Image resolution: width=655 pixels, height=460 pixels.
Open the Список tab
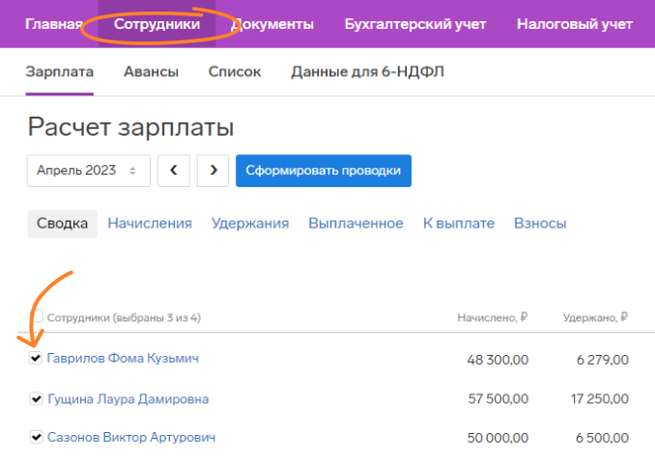(235, 71)
